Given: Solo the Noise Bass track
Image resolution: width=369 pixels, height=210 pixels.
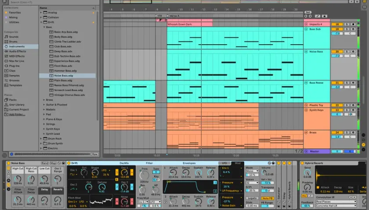Looking at the screenshot, I should point(347,52).
